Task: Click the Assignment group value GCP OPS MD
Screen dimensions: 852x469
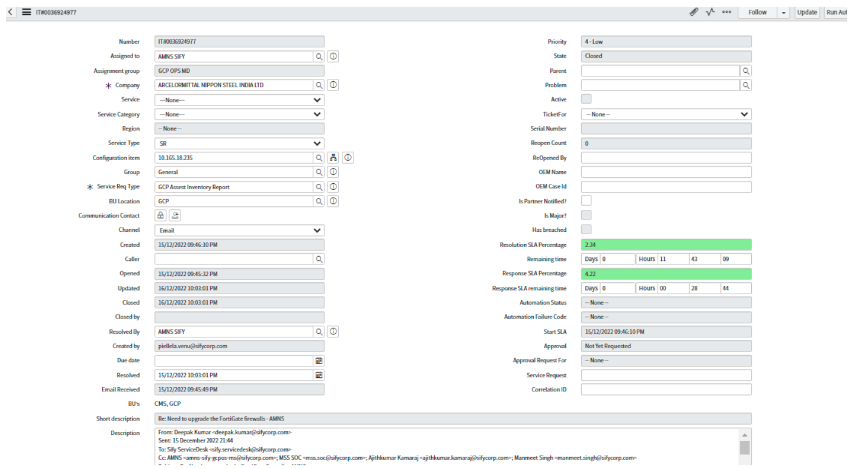Action: (239, 70)
